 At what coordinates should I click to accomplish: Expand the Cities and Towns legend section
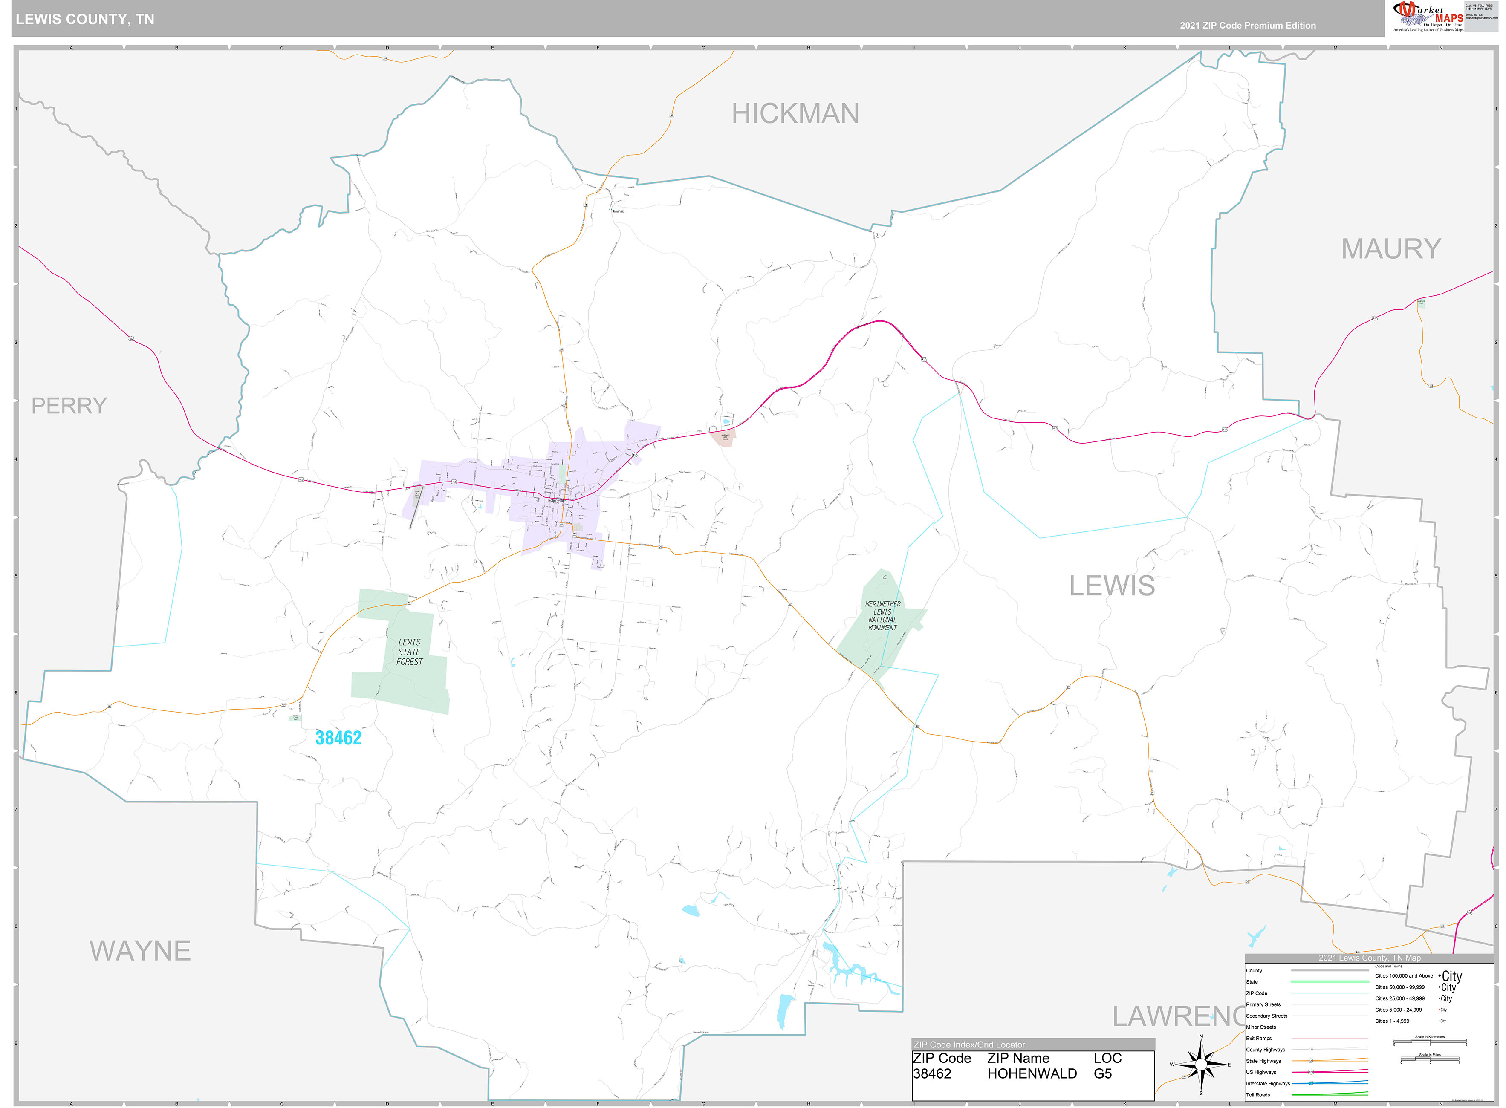[1389, 967]
